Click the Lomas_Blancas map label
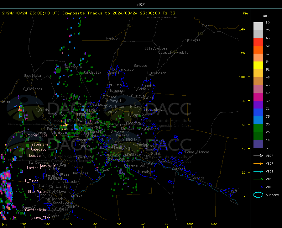Screen dimensions: 282x228 pyautogui.click(x=197, y=152)
